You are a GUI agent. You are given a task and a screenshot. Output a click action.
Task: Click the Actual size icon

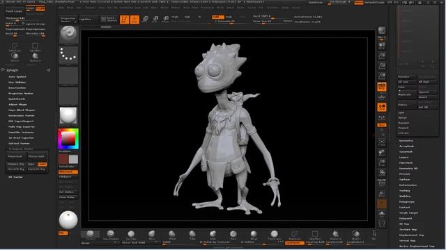coord(382,67)
